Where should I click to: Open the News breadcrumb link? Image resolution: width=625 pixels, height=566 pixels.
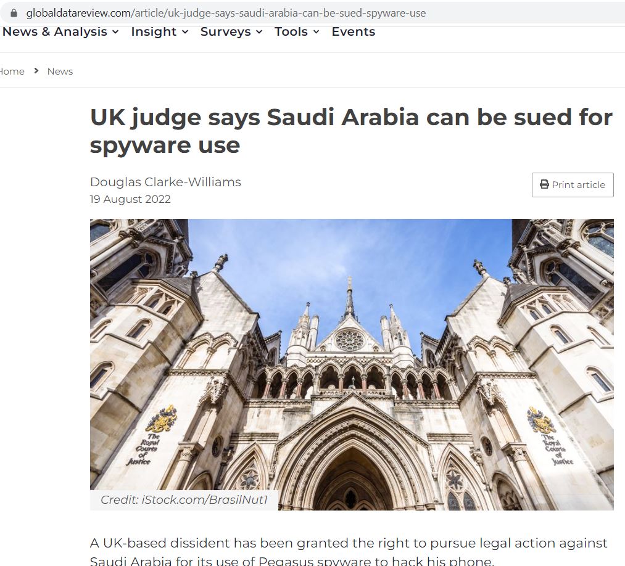pyautogui.click(x=60, y=72)
